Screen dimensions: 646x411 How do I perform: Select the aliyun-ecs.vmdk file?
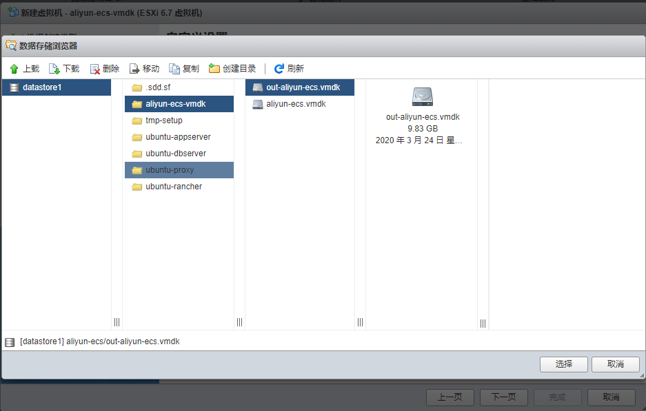tap(295, 104)
